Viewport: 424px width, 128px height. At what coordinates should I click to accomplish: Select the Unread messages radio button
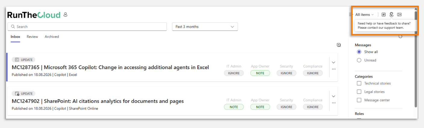coord(359,60)
